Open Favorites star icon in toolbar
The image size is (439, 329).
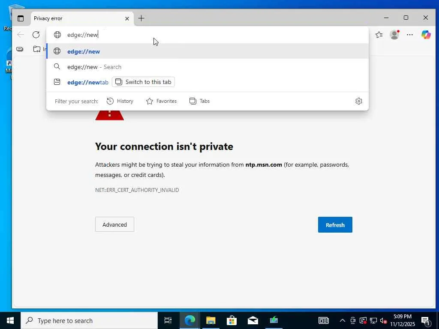point(379,35)
